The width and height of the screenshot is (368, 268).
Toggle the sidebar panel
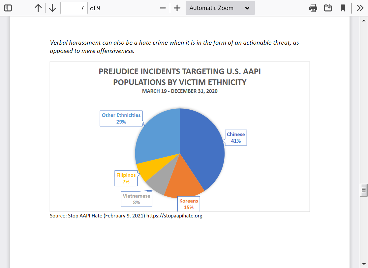pyautogui.click(x=8, y=8)
